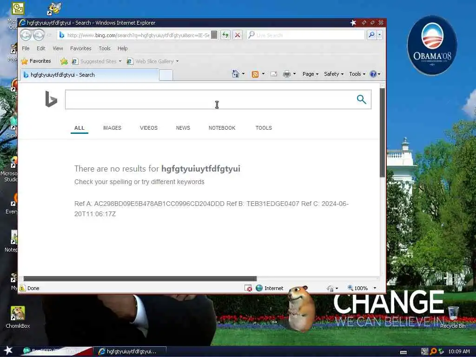The image size is (476, 357).
Task: Expand the zoom level dropdown arrow
Action: (x=375, y=288)
